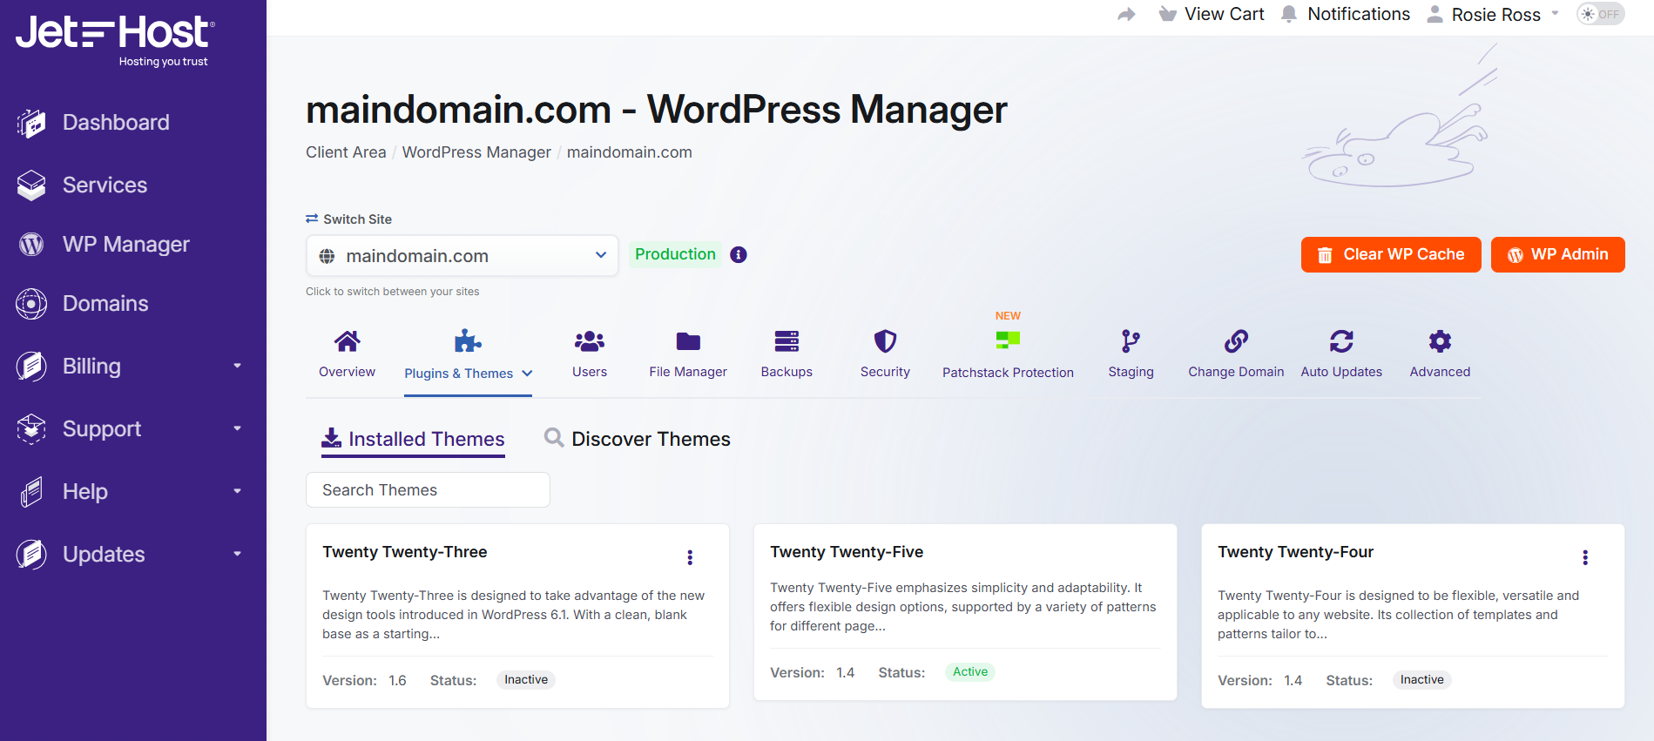The height and width of the screenshot is (741, 1654).
Task: Click the Production info icon
Action: point(739,255)
